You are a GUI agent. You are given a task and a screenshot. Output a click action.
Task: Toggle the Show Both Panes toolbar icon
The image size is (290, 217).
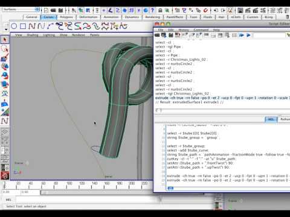coord(220,36)
